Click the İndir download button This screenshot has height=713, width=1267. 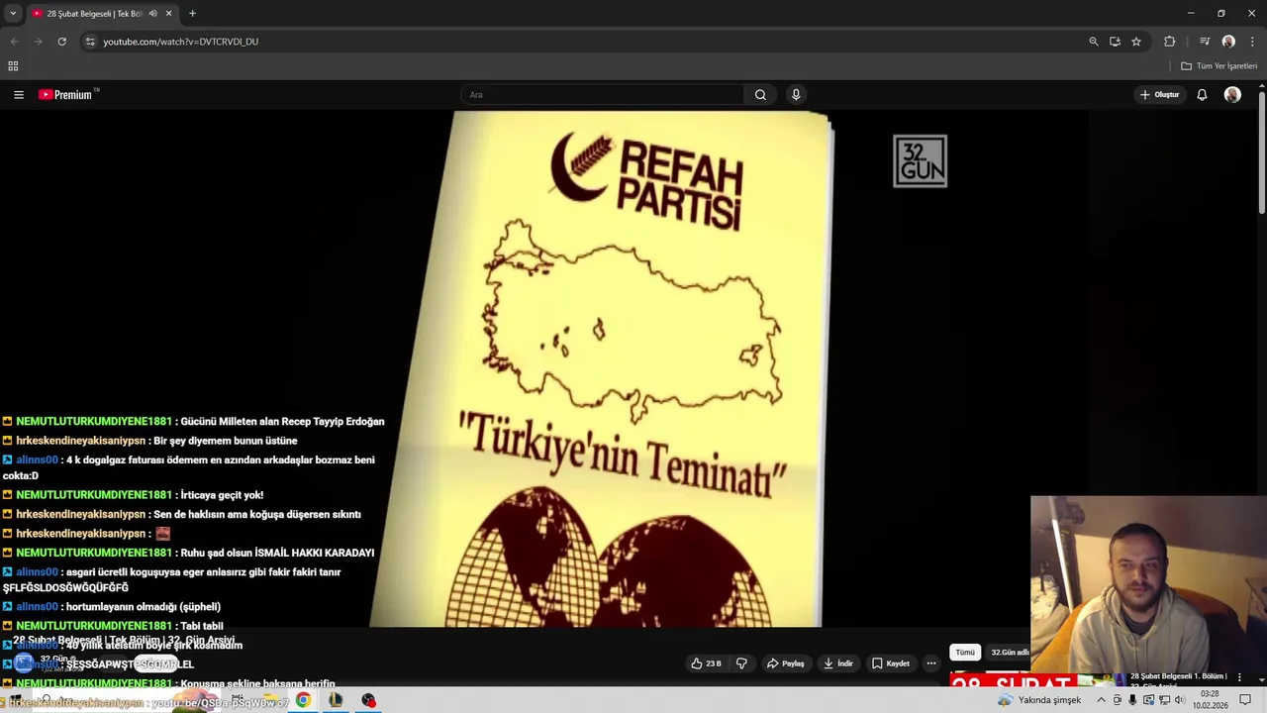coord(837,663)
